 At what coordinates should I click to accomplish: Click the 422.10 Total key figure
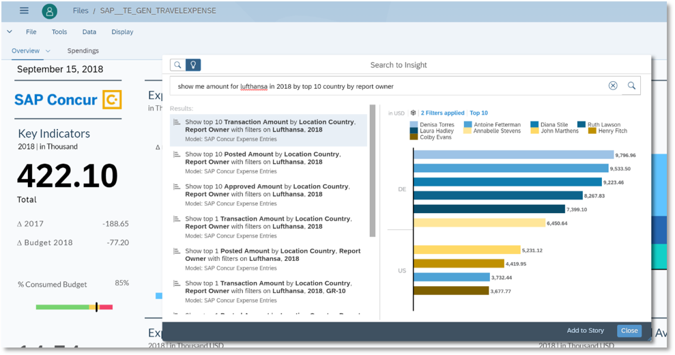click(68, 175)
